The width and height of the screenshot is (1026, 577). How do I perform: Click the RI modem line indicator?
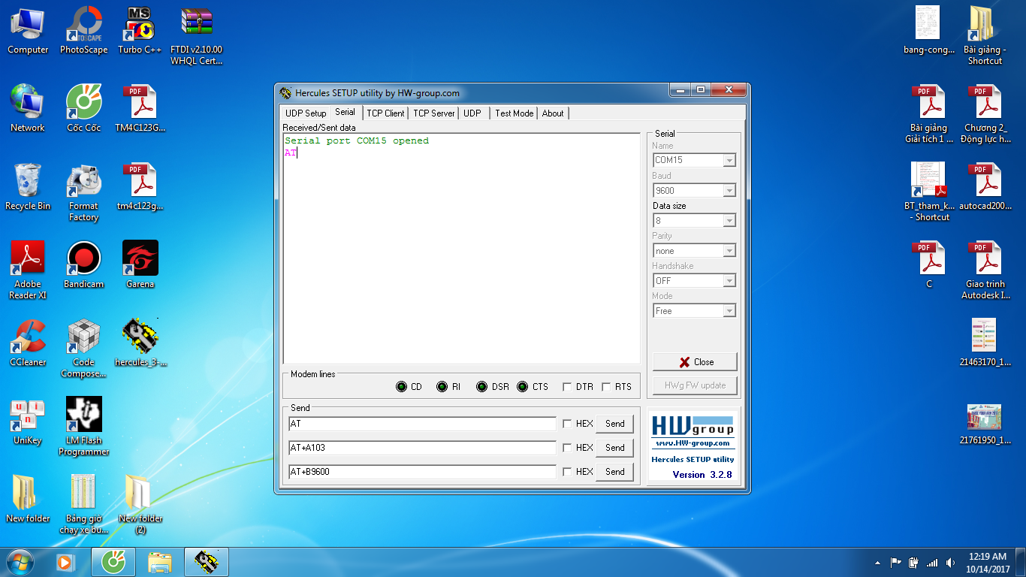coord(442,387)
